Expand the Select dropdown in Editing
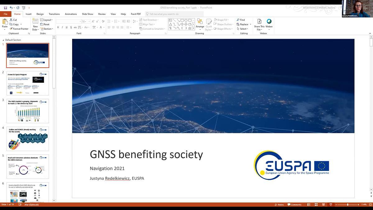Viewport: 373px width, 210px height. tap(242, 29)
